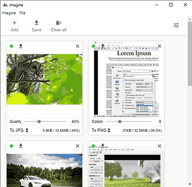This screenshot has width=192, height=187.
Task: Click the green status dot on landscape editor card
Action: pyautogui.click(x=93, y=146)
